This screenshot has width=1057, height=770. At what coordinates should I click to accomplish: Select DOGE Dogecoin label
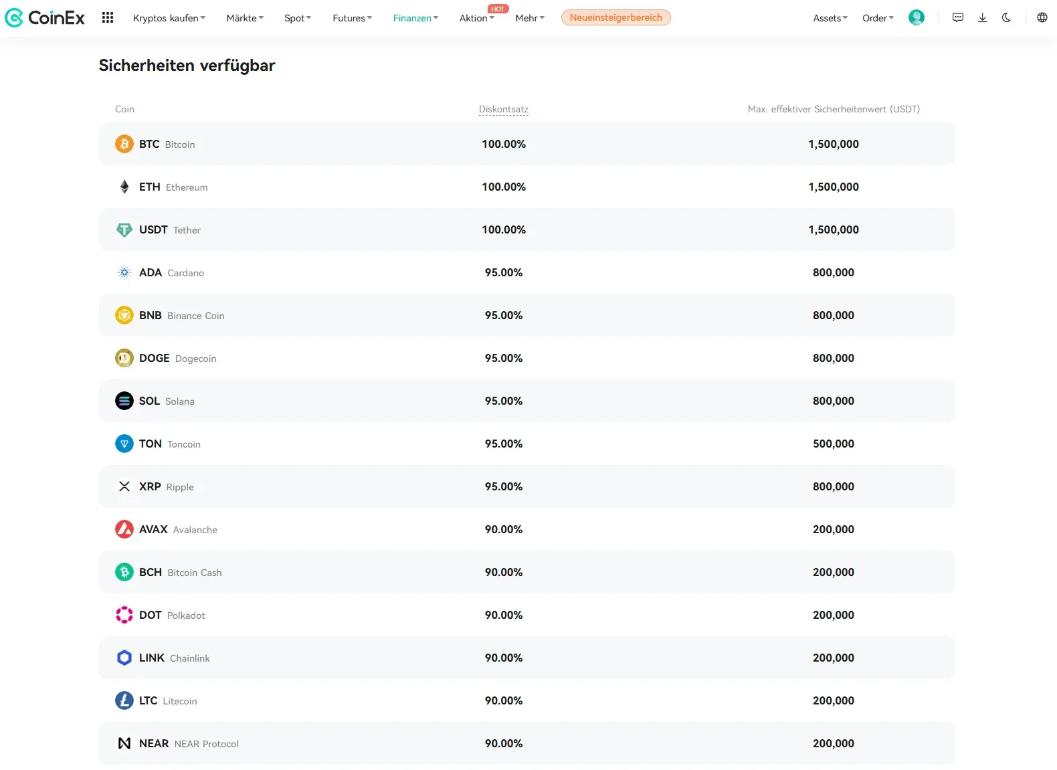[178, 358]
